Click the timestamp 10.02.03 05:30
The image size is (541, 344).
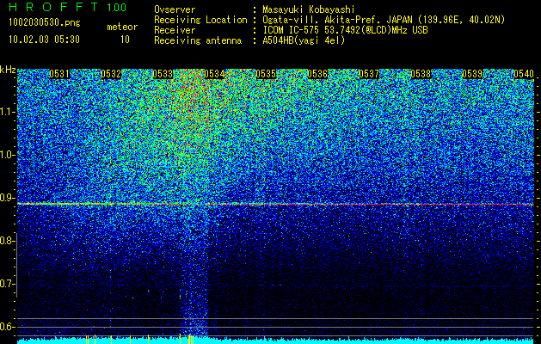coord(44,40)
